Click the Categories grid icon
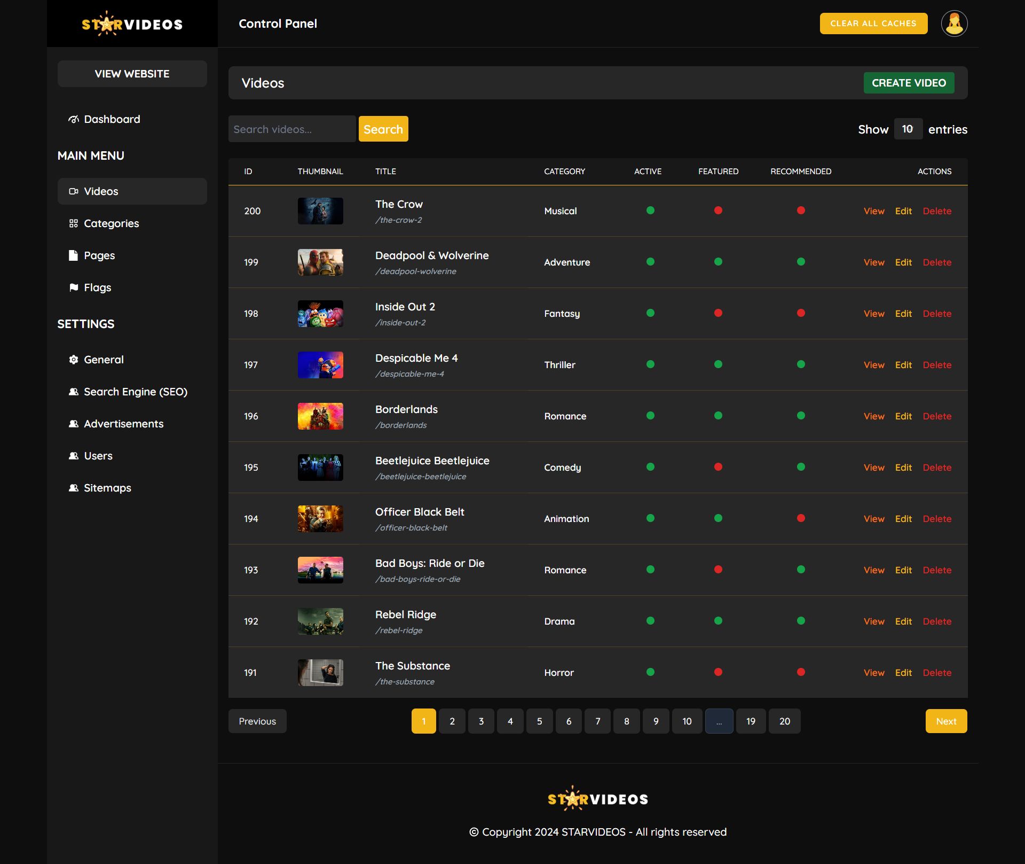This screenshot has height=864, width=1025. [74, 223]
